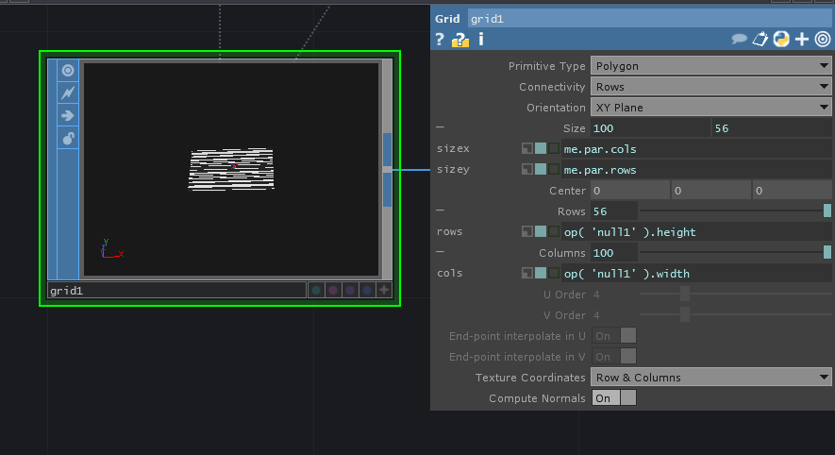Click the plus icon in the parameter header

coord(802,39)
